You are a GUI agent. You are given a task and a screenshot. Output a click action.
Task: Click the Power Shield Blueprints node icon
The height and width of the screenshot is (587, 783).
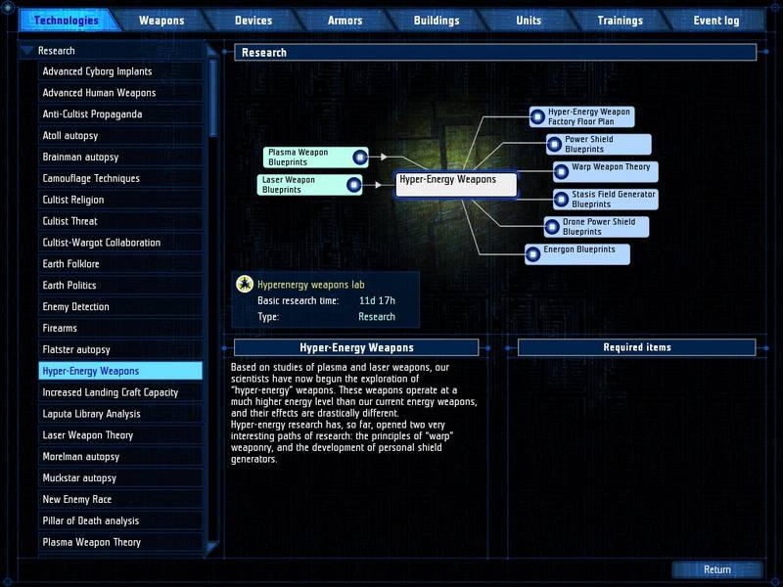(554, 145)
